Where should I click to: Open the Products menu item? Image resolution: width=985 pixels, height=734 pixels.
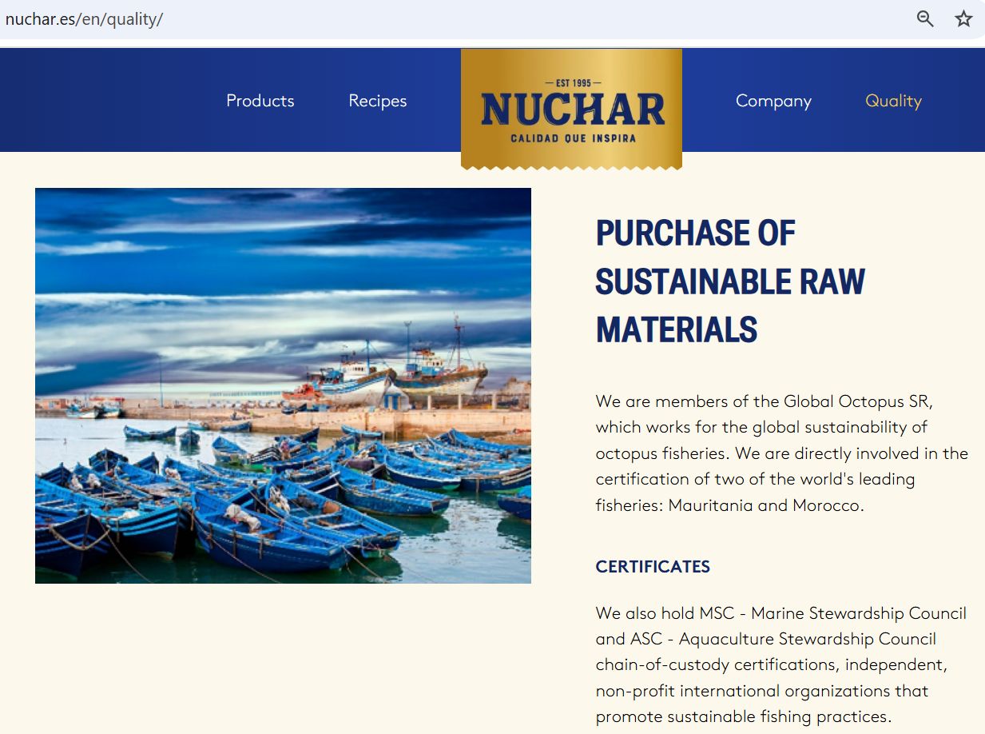[260, 101]
